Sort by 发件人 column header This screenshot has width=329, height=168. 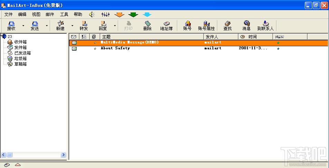pos(221,37)
